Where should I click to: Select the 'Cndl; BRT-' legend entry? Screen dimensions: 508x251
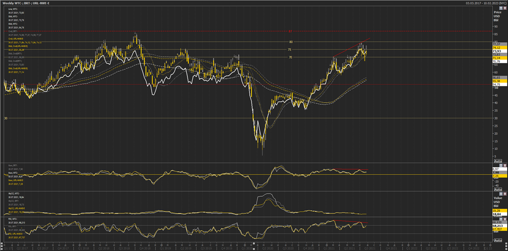[13, 31]
